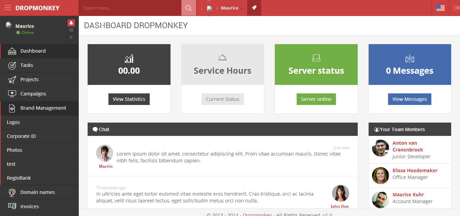Toggle the hamburger sidebar menu

coord(8,8)
